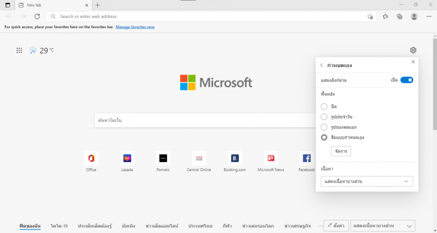Open the Favorites list icon
This screenshot has height=233, width=437.
[x=385, y=16]
